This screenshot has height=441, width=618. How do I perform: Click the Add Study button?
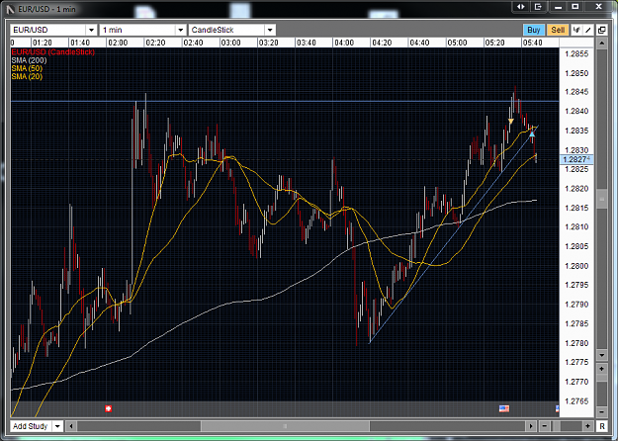(31, 426)
